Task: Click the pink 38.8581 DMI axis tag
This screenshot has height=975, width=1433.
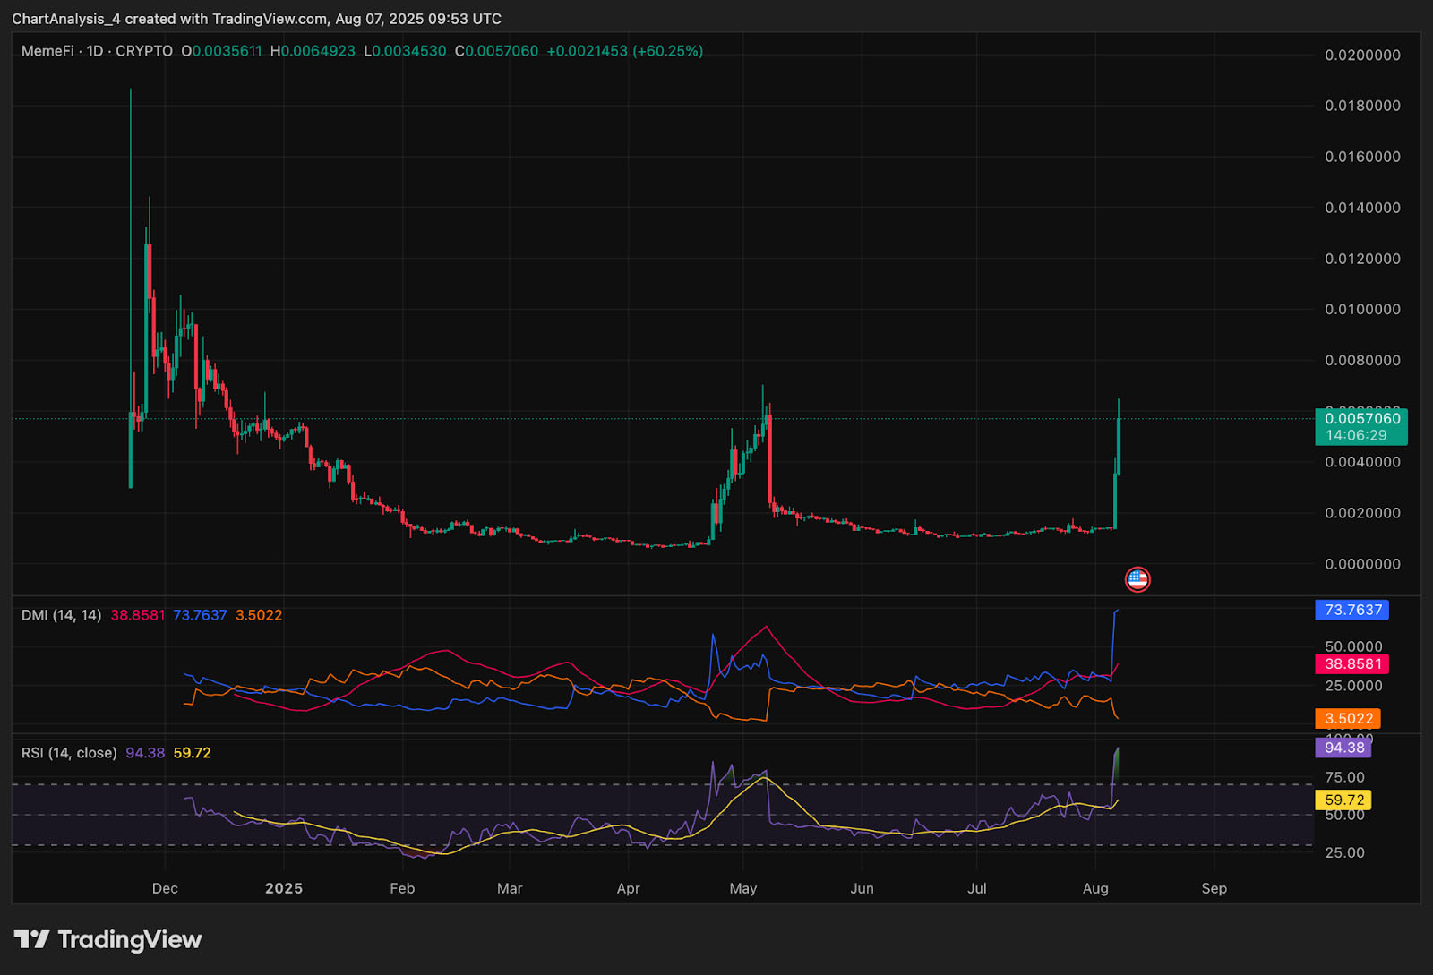Action: [x=1352, y=663]
